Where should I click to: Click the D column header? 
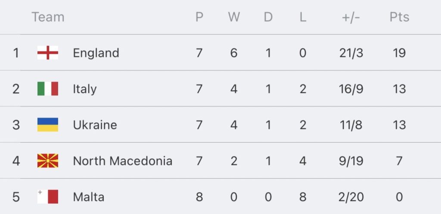268,17
